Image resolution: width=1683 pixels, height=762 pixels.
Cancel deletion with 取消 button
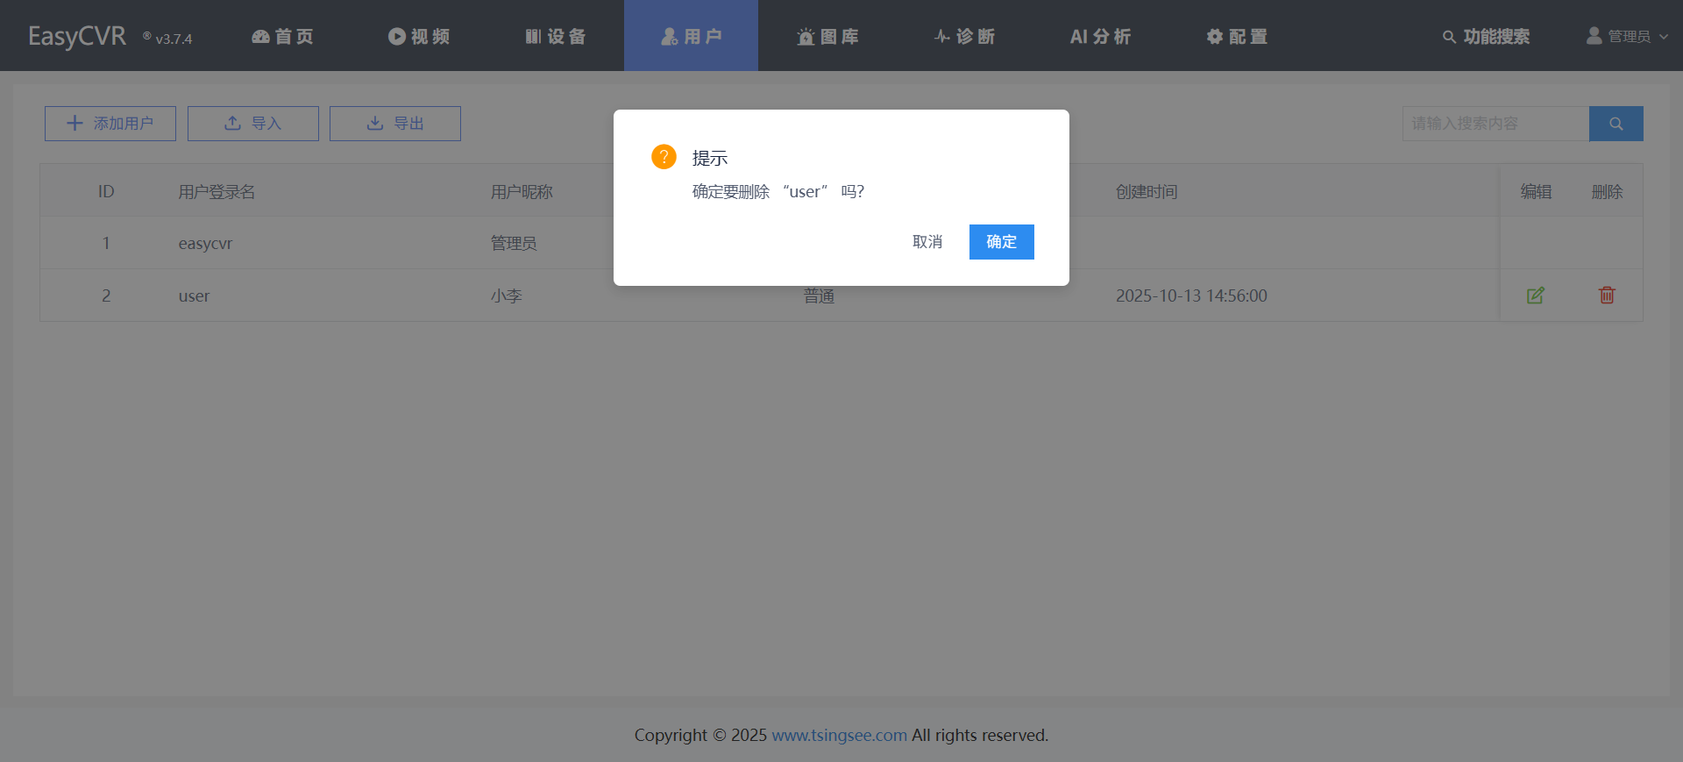pyautogui.click(x=927, y=242)
